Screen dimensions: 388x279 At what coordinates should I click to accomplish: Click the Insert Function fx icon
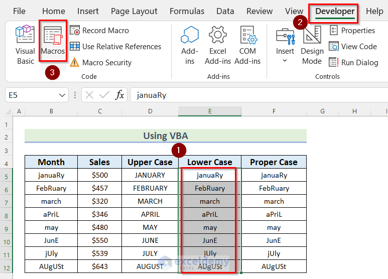119,95
